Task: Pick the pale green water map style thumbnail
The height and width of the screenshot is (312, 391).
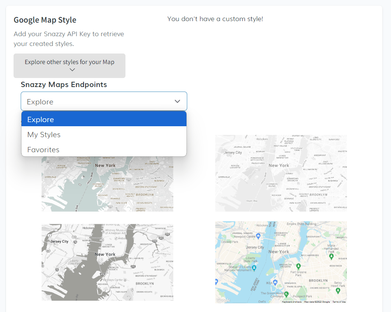Action: [x=107, y=184]
